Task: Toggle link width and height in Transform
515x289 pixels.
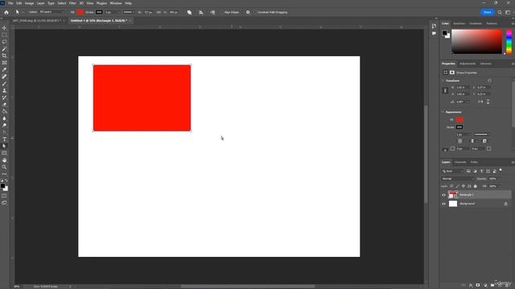Action: [445, 91]
